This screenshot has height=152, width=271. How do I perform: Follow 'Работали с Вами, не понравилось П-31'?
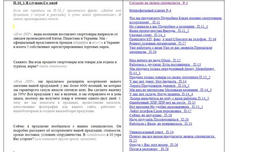pyautogui.click(x=160, y=124)
